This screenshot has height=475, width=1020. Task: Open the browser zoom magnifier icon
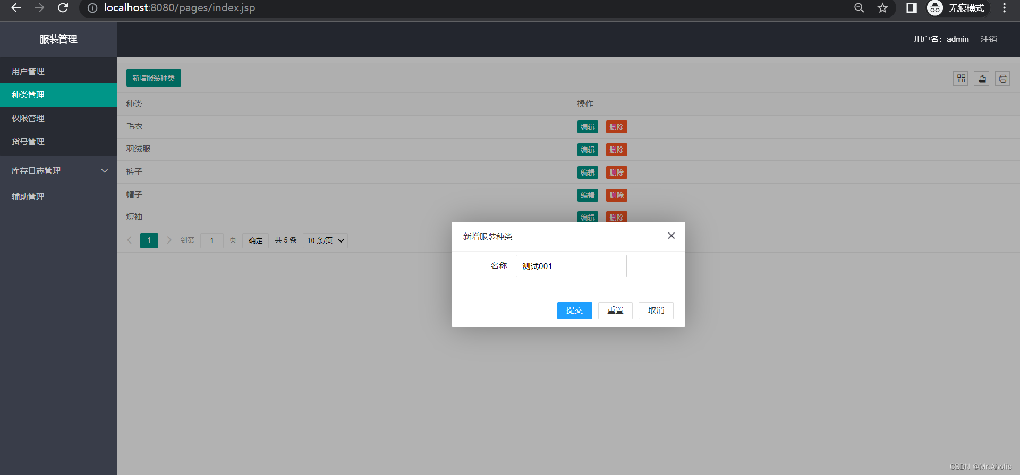coord(859,8)
